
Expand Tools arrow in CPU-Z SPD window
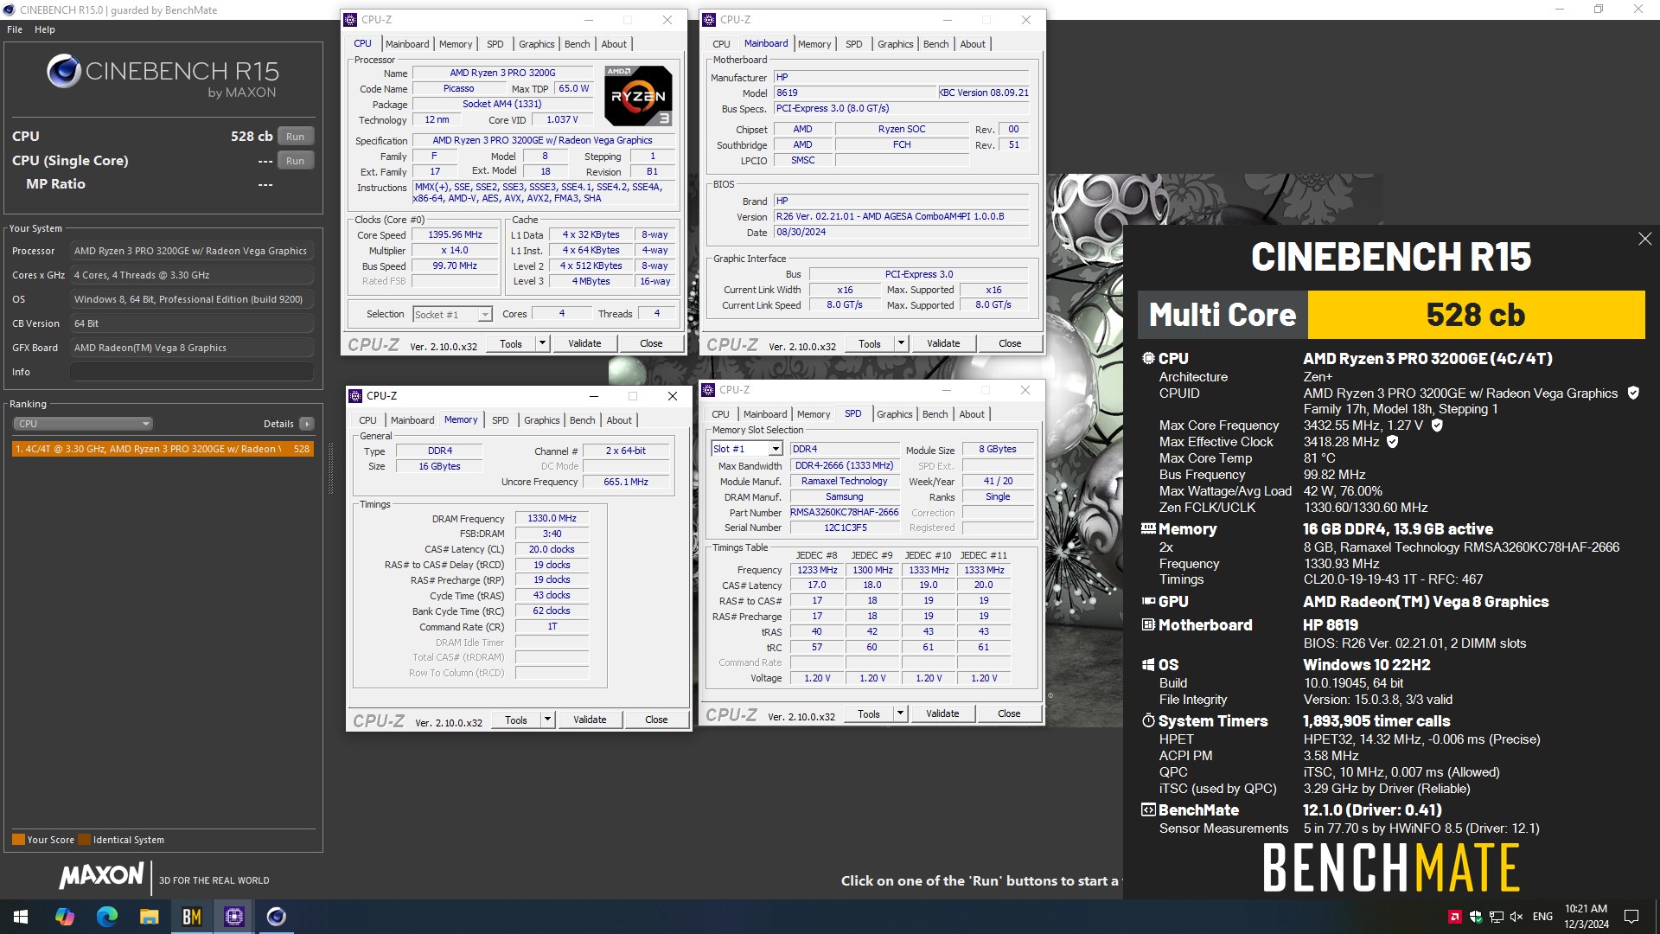tap(900, 713)
